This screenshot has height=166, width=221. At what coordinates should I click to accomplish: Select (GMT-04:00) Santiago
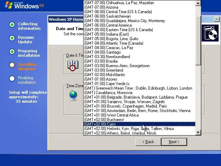pos(140,52)
